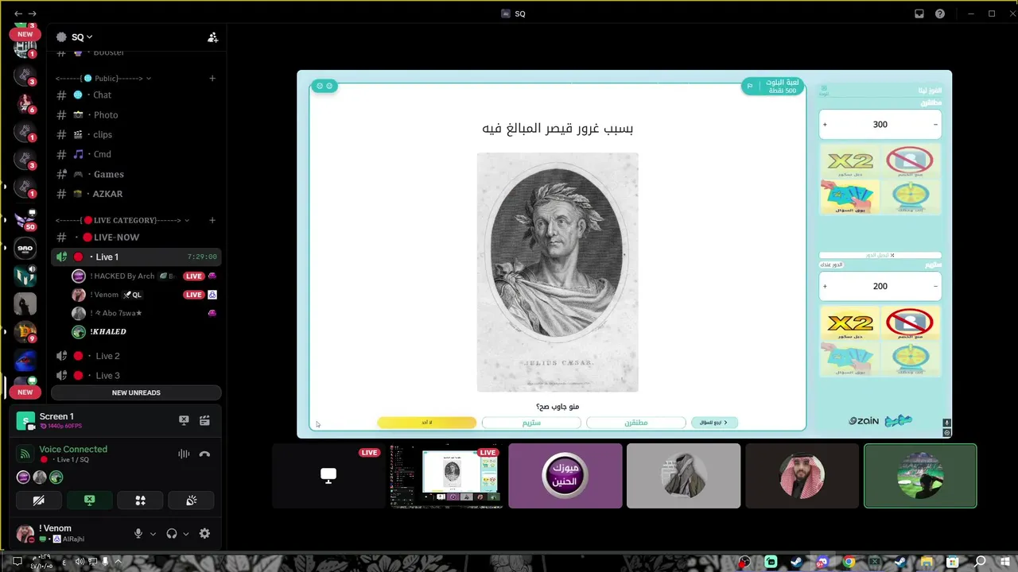Open the Windows Start button
This screenshot has width=1018, height=572.
pos(1007,562)
